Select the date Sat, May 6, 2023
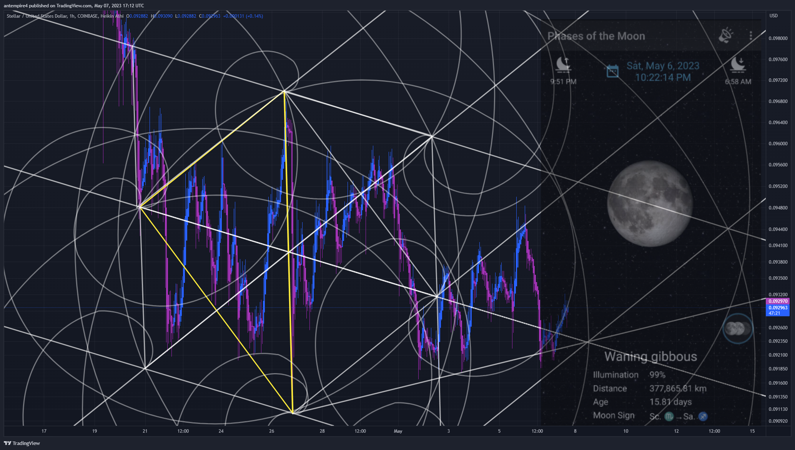795x450 pixels. click(x=663, y=66)
